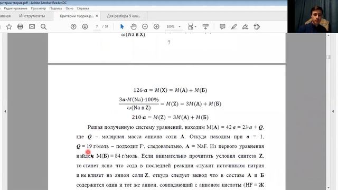Send file by email envelope icon
Screen dimensions: 338x190
coord(32,26)
